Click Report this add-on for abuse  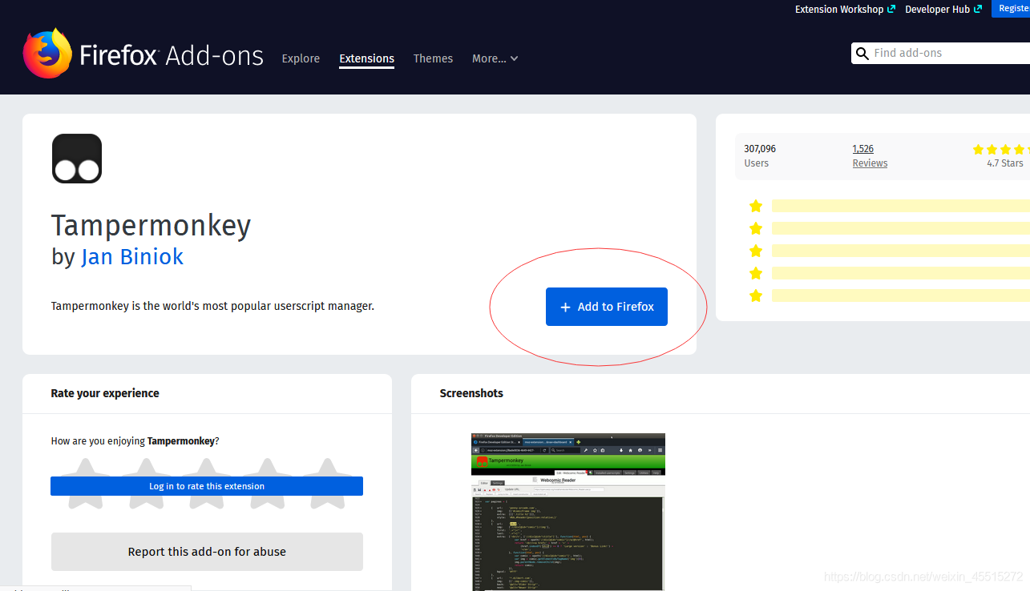point(207,552)
